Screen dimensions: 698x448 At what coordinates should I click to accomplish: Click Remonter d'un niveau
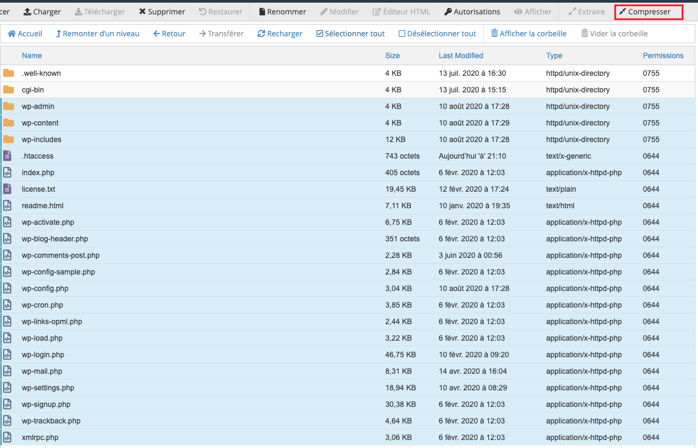[97, 34]
